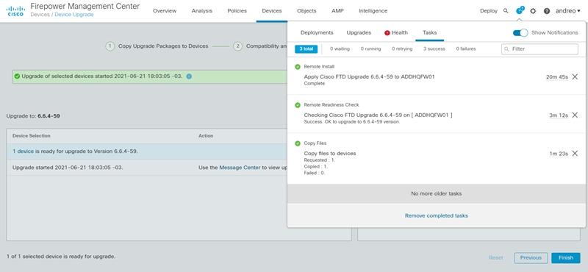Click the Deploy menu item

pos(489,11)
